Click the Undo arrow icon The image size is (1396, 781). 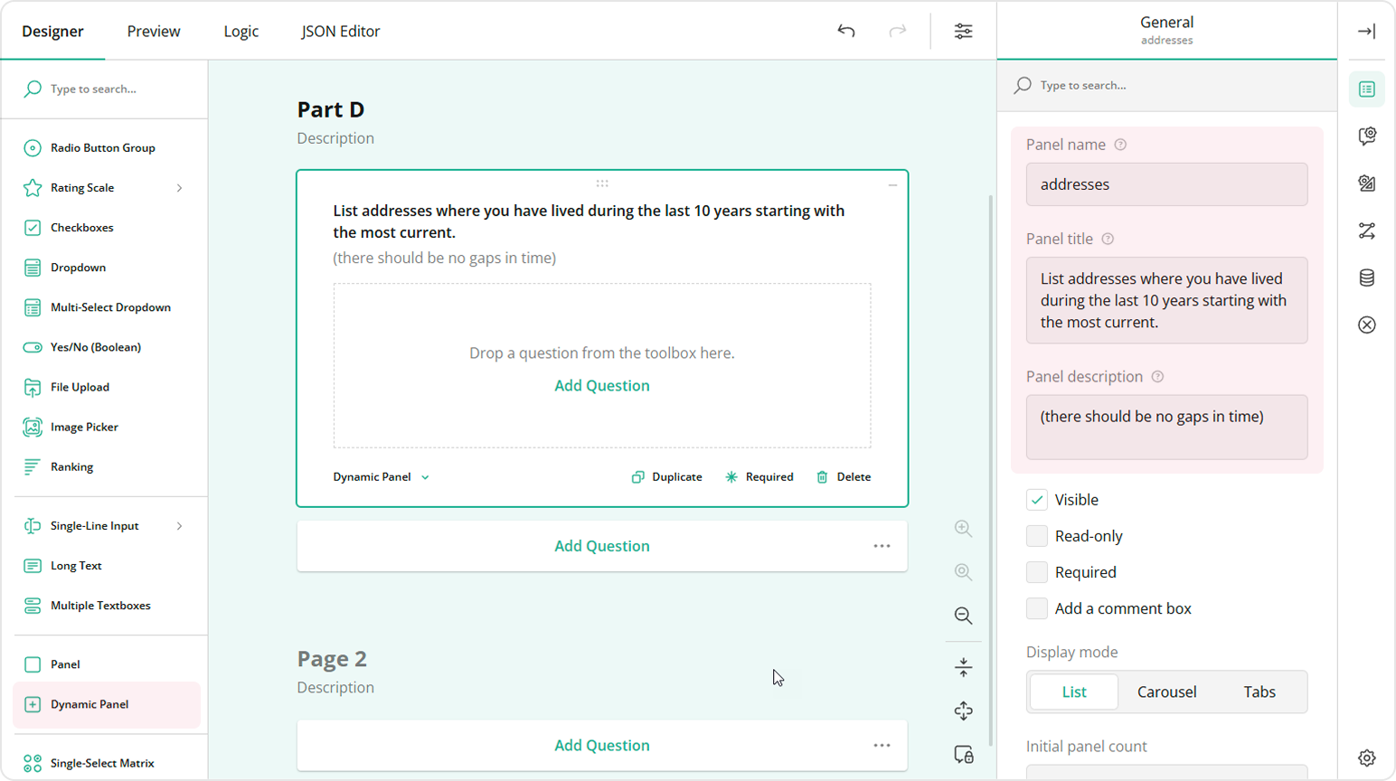pos(846,31)
